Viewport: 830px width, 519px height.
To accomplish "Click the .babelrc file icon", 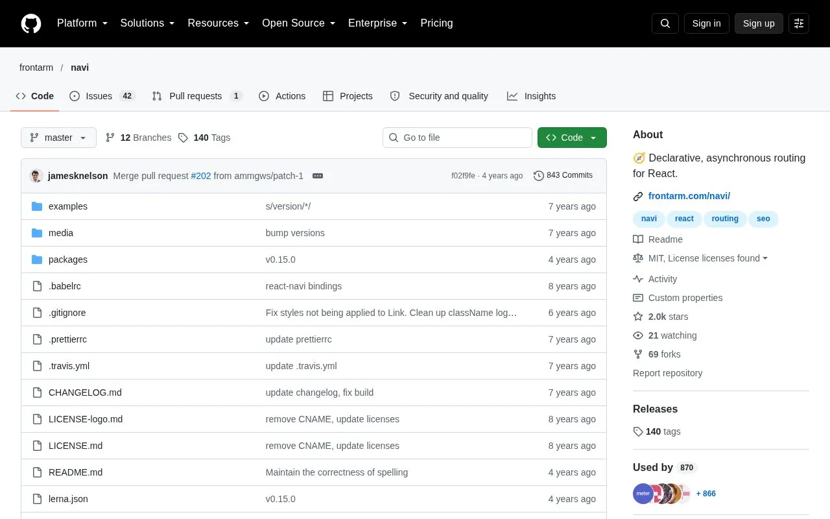I will tap(37, 286).
